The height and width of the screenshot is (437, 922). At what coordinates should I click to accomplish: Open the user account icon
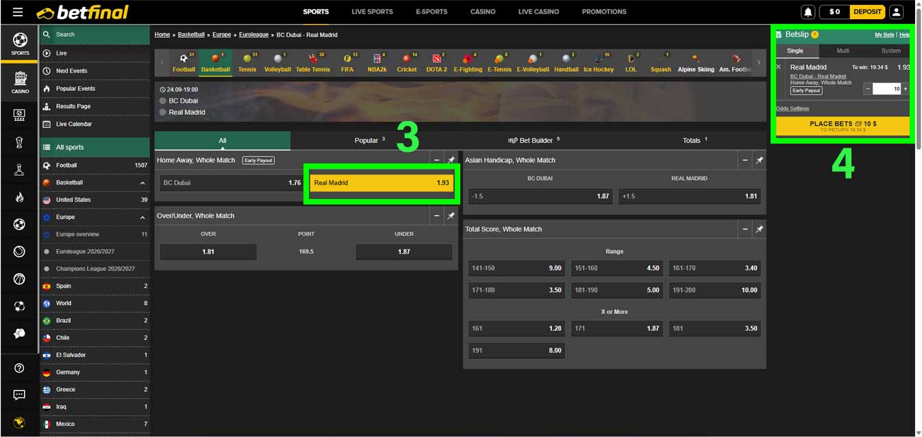point(896,12)
